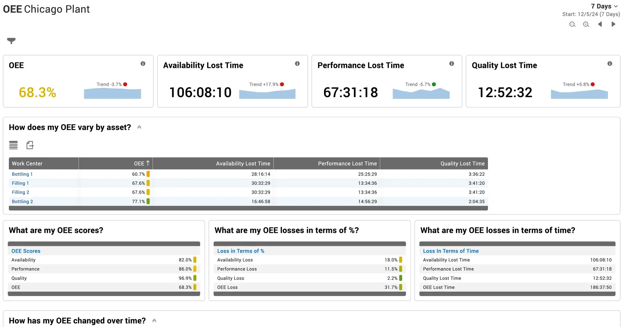The image size is (623, 327).
Task: Open info icon on Performance Lost Time card
Action: 452,63
